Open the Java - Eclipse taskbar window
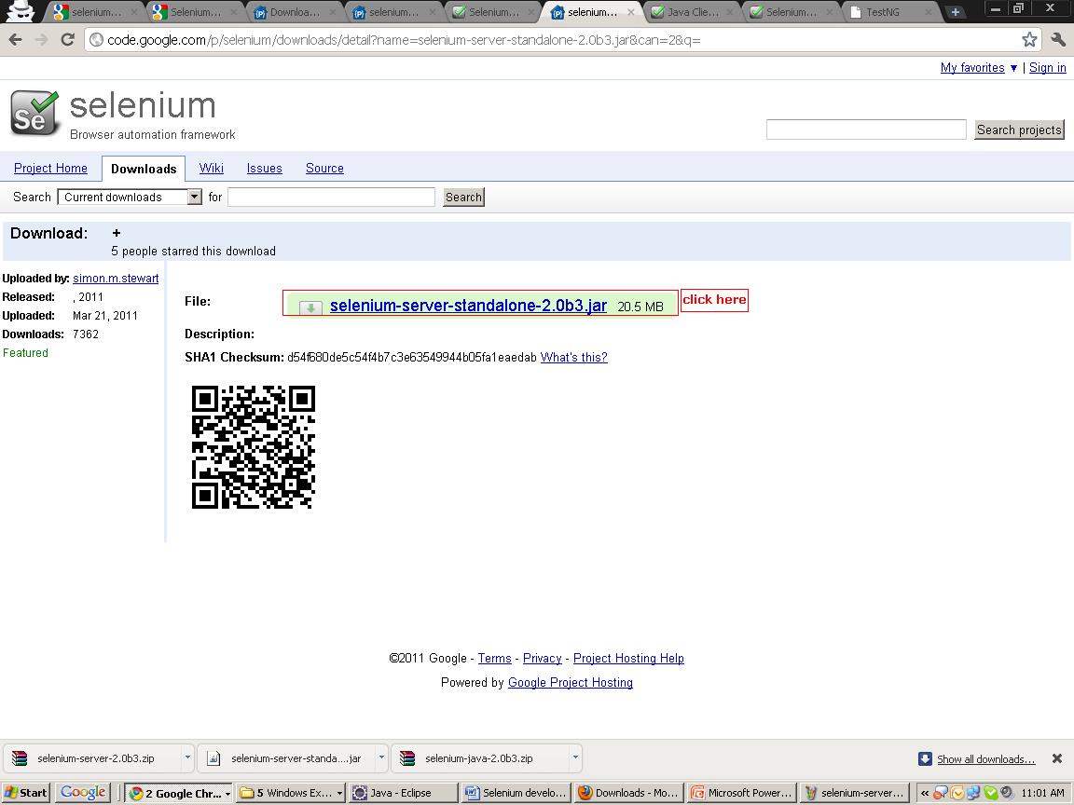Screen dimensions: 1074x805 click(x=401, y=792)
